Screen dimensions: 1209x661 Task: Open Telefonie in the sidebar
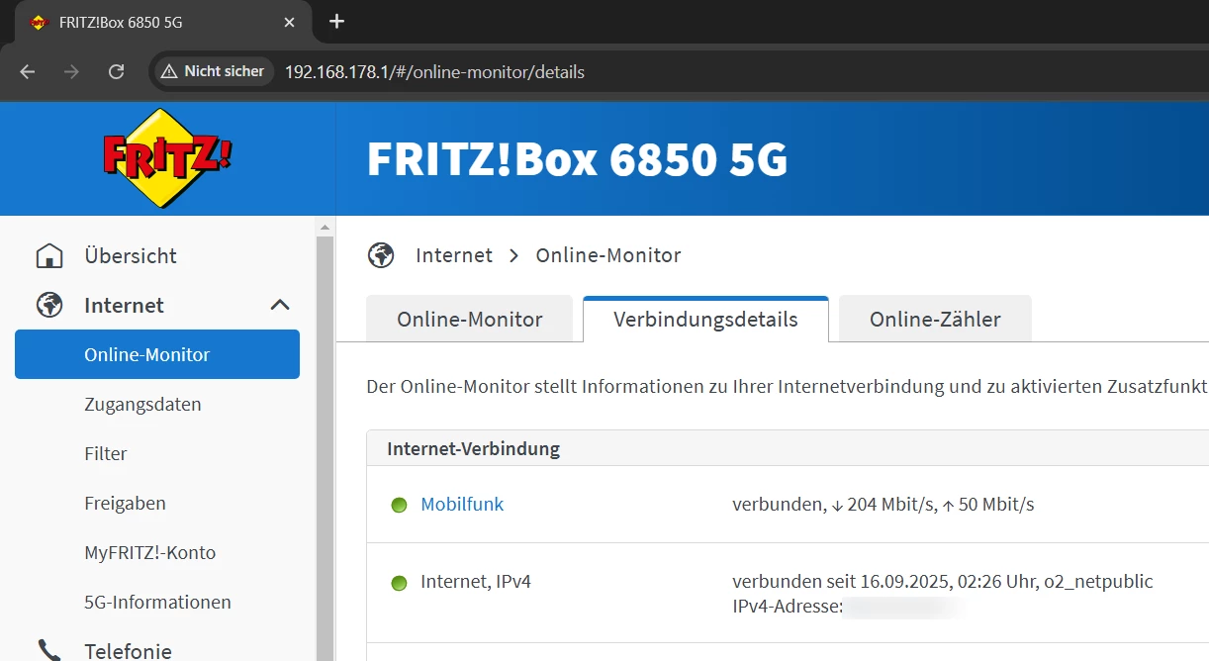pos(128,650)
